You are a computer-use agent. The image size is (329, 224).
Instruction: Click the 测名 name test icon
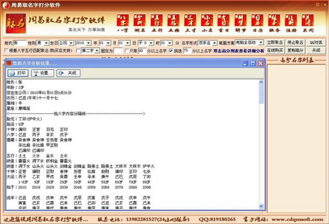coord(141,23)
